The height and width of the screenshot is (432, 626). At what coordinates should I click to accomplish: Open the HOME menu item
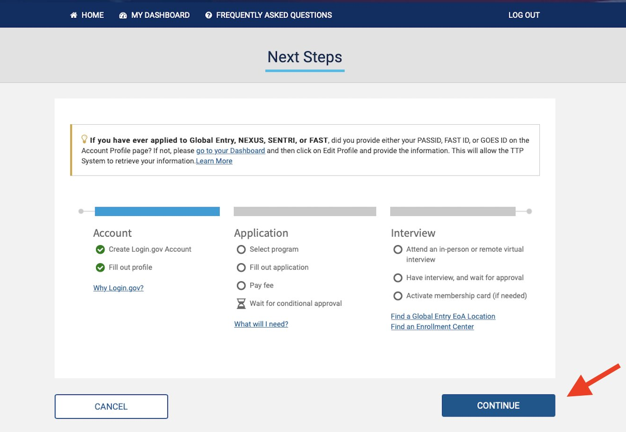(87, 15)
